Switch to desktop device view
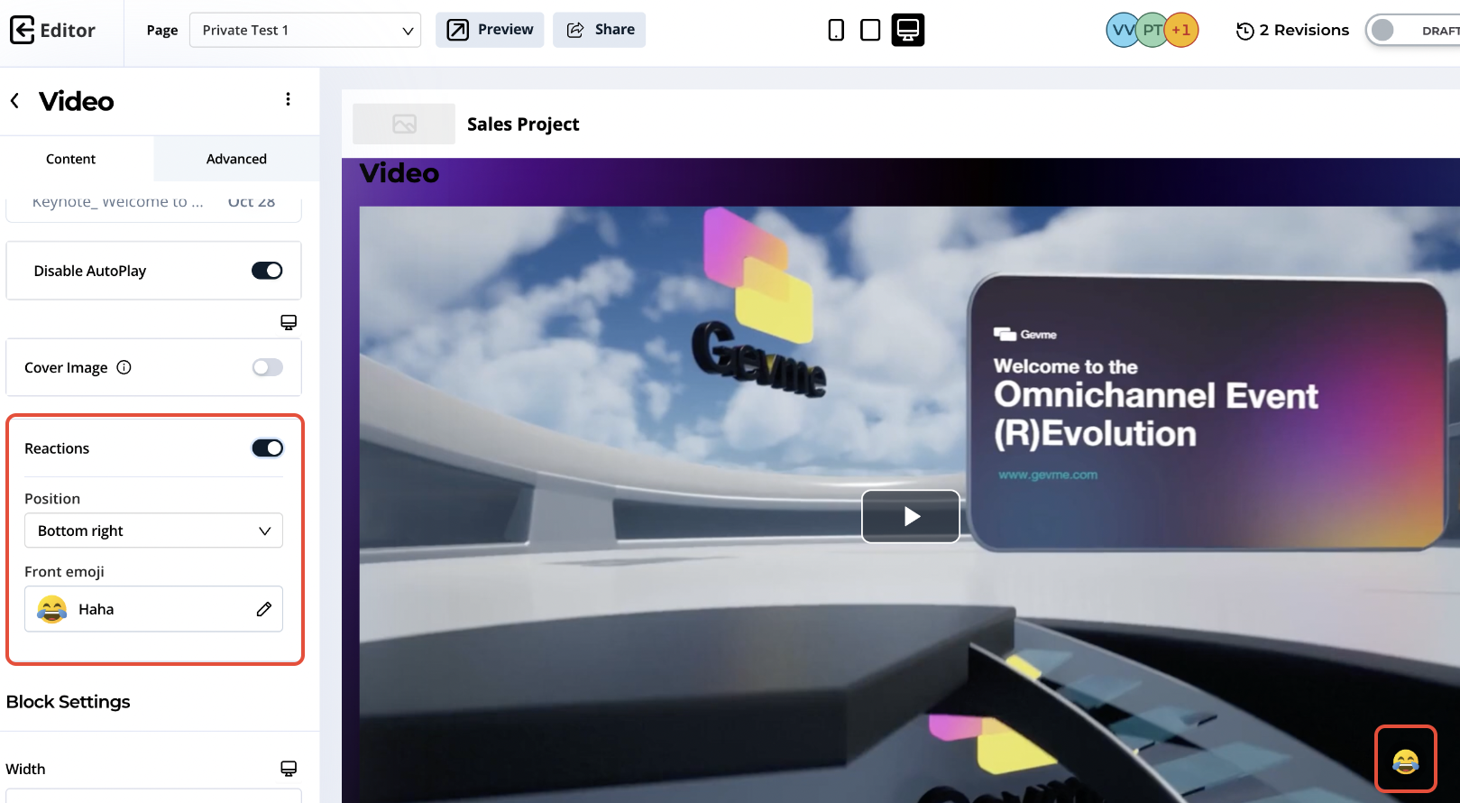The height and width of the screenshot is (803, 1460). (908, 30)
